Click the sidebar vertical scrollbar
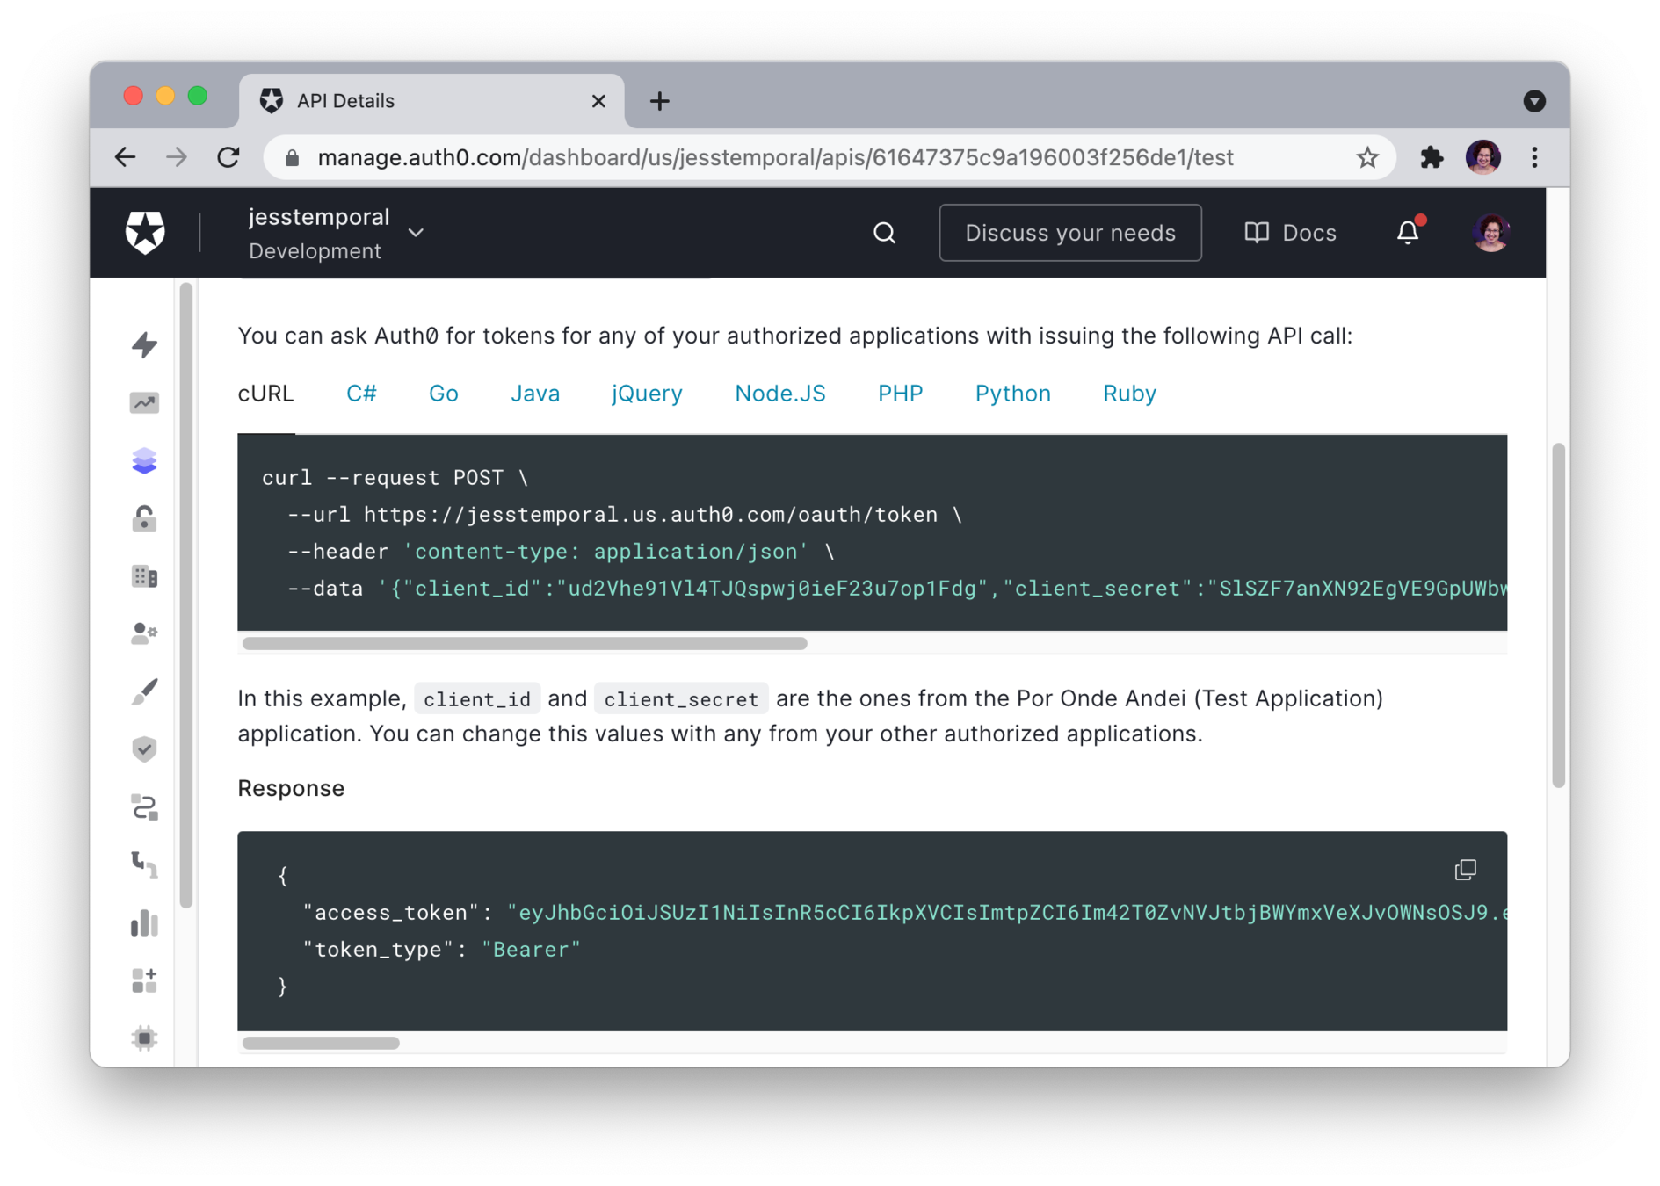This screenshot has width=1660, height=1186. point(186,595)
